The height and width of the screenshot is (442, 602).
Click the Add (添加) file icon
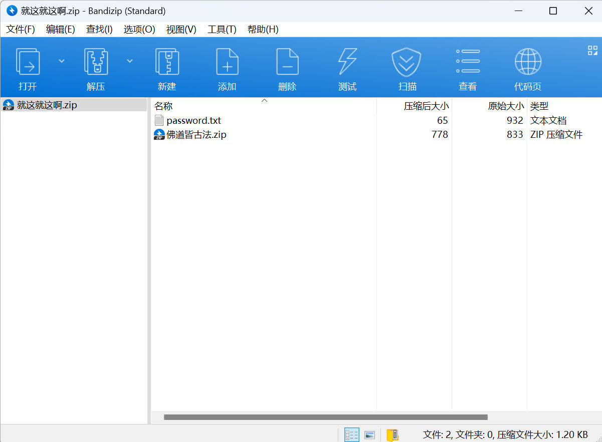227,62
